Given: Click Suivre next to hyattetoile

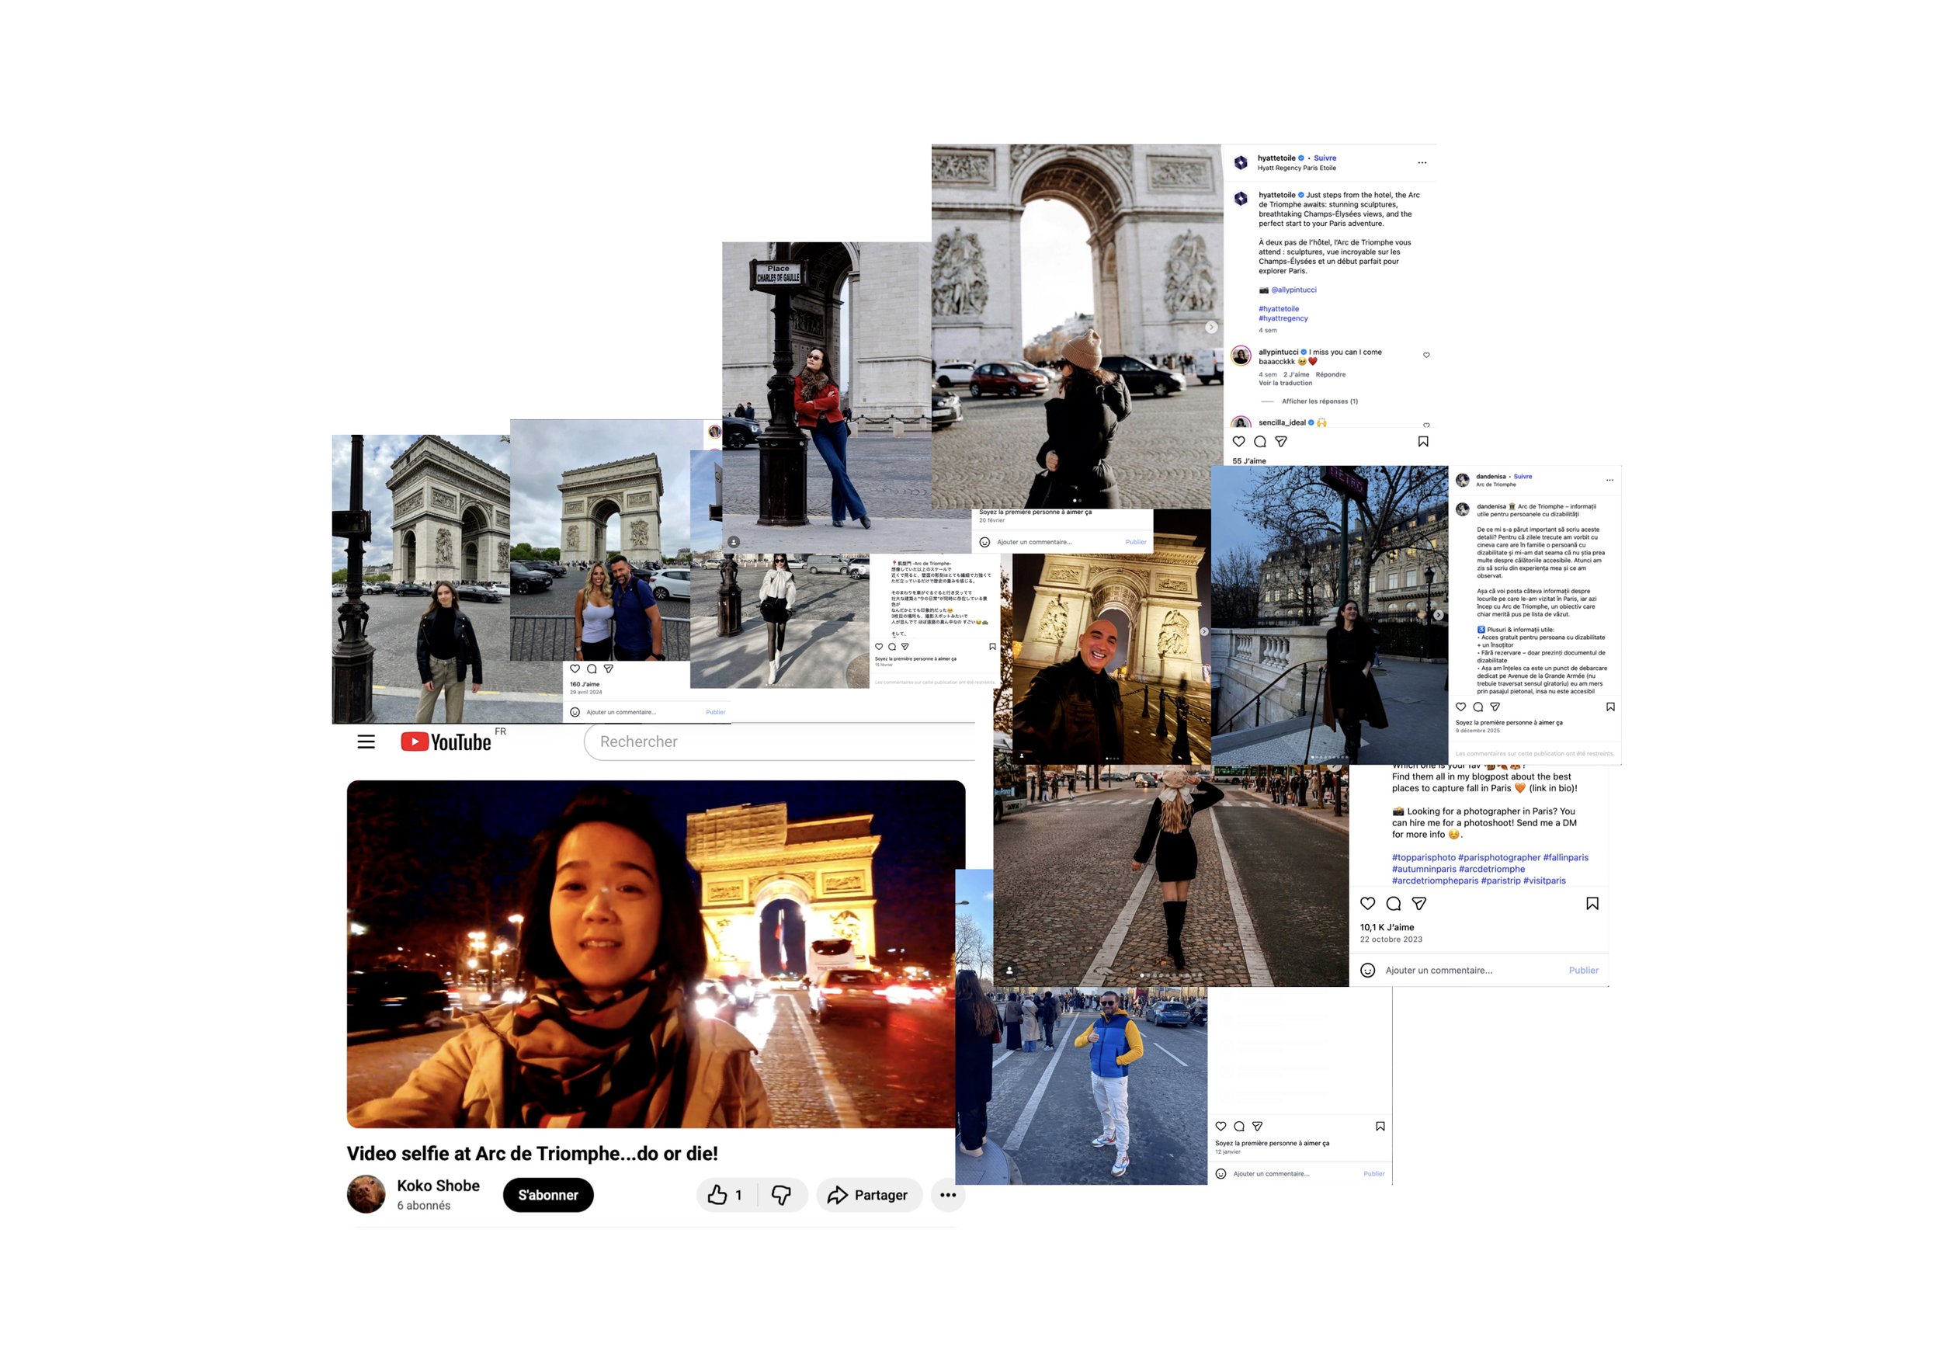Looking at the screenshot, I should coord(1325,158).
